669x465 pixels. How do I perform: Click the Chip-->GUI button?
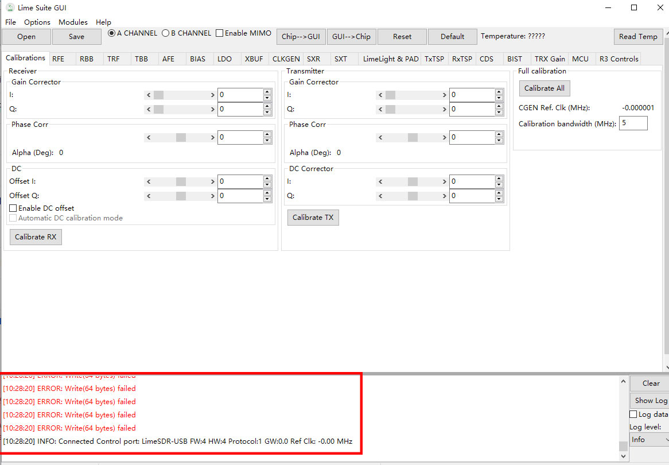301,37
